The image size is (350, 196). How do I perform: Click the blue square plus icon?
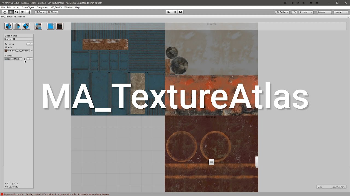tap(51, 26)
